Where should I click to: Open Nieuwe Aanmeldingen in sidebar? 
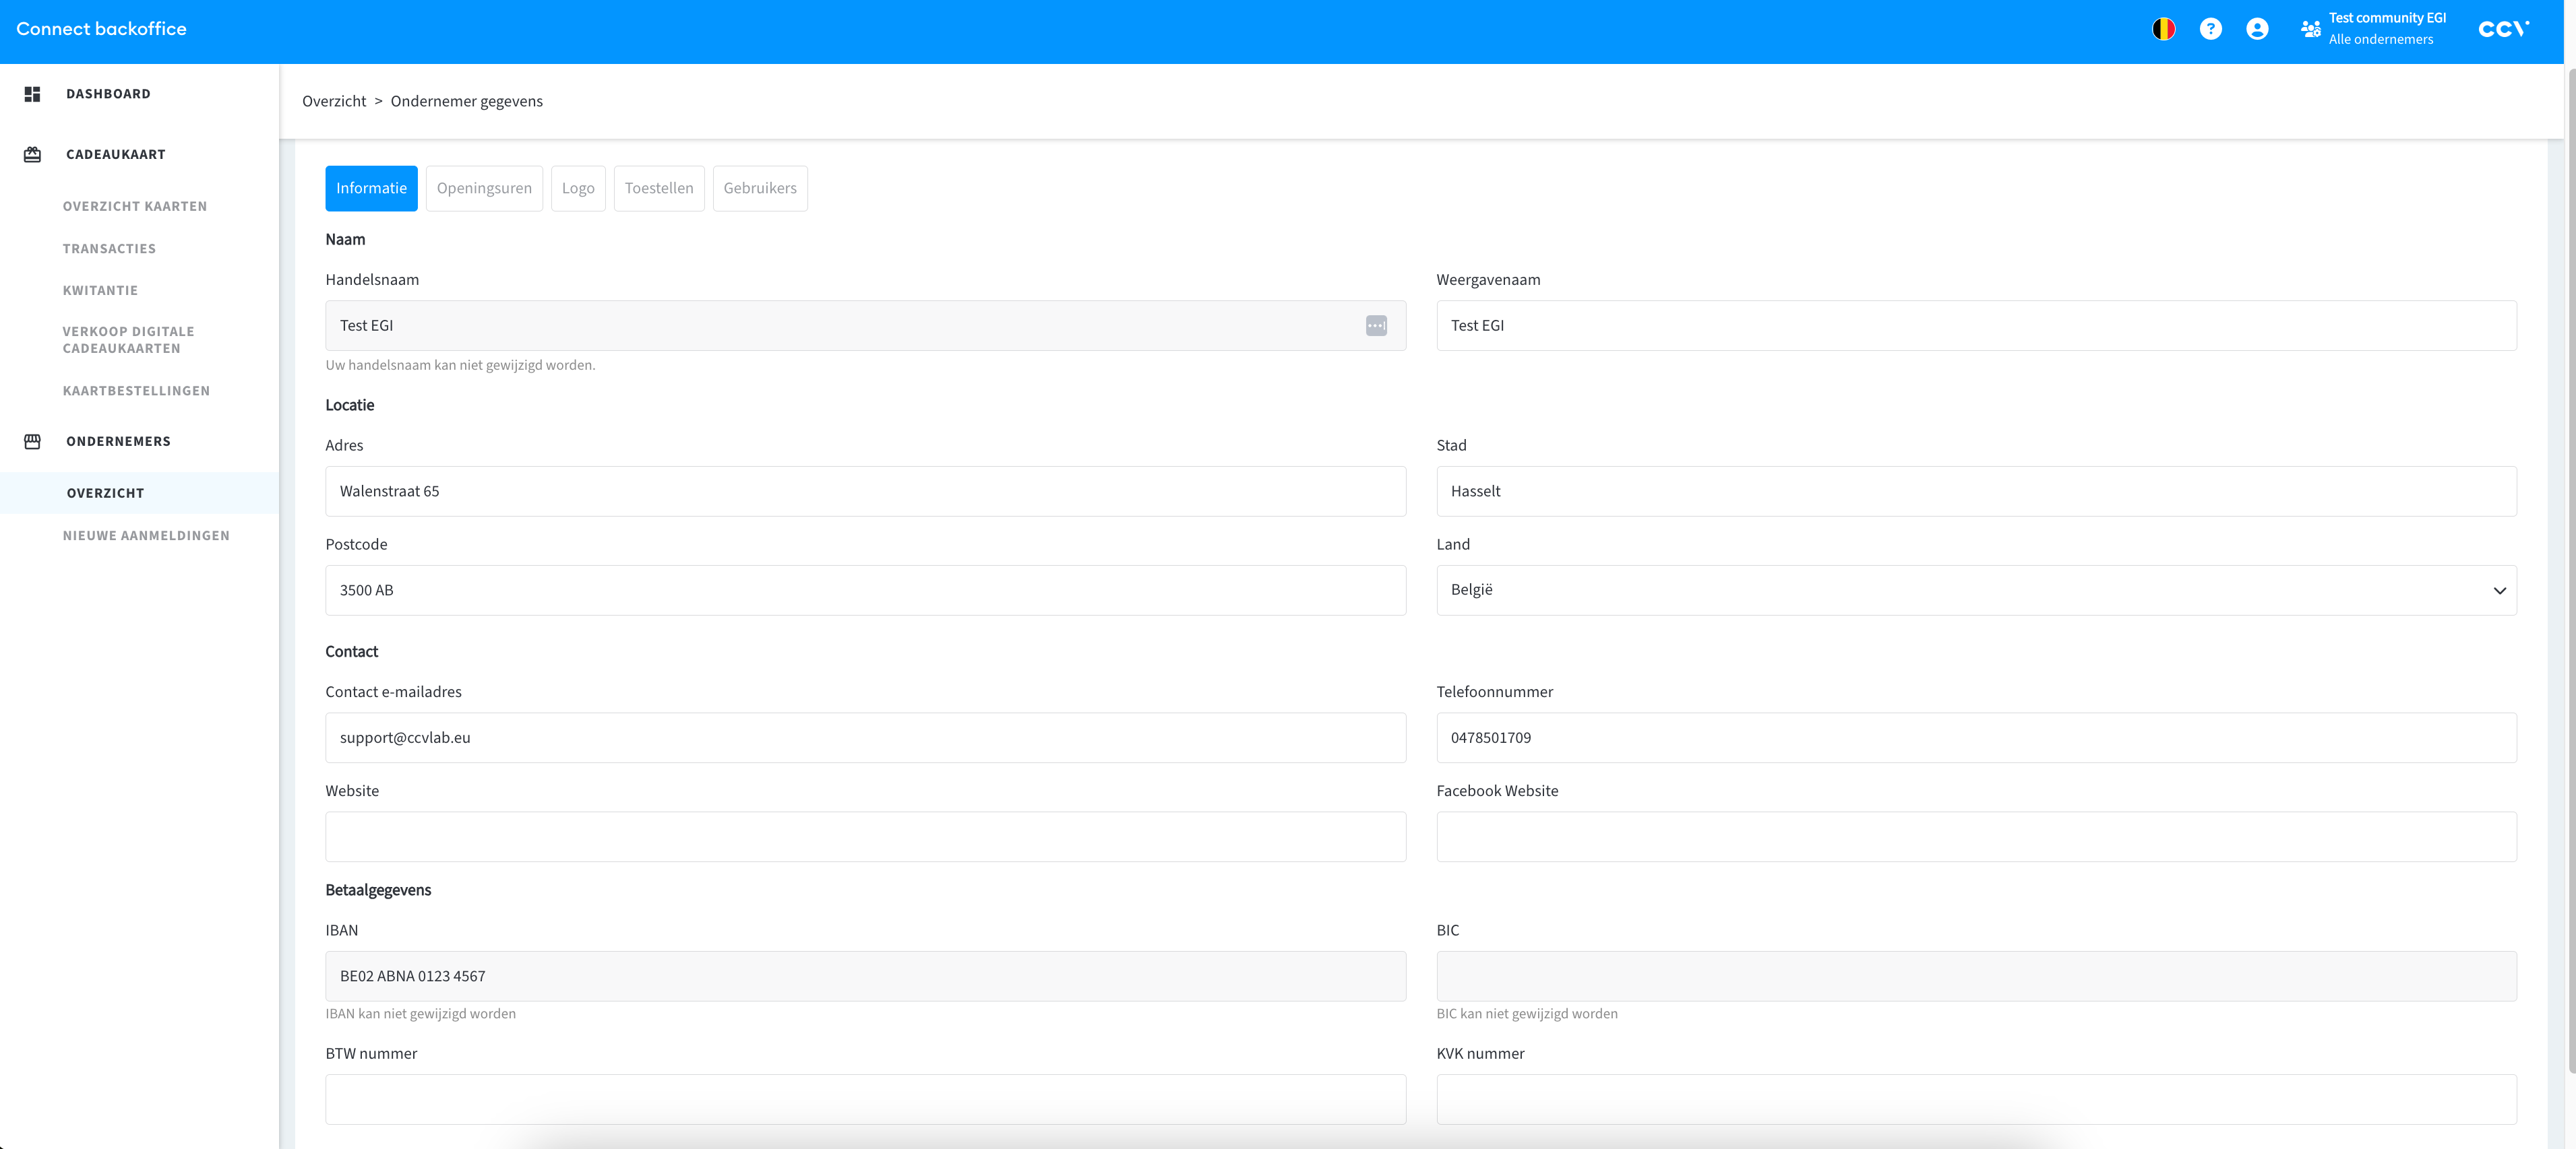tap(146, 535)
